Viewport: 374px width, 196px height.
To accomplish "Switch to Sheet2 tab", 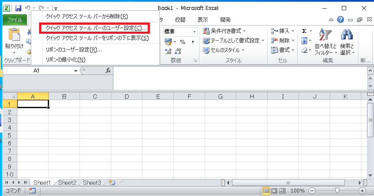I will 67,183.
